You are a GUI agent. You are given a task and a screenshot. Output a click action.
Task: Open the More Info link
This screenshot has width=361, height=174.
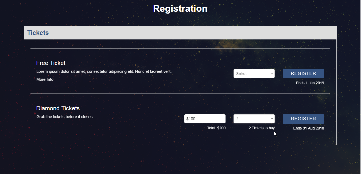point(45,79)
